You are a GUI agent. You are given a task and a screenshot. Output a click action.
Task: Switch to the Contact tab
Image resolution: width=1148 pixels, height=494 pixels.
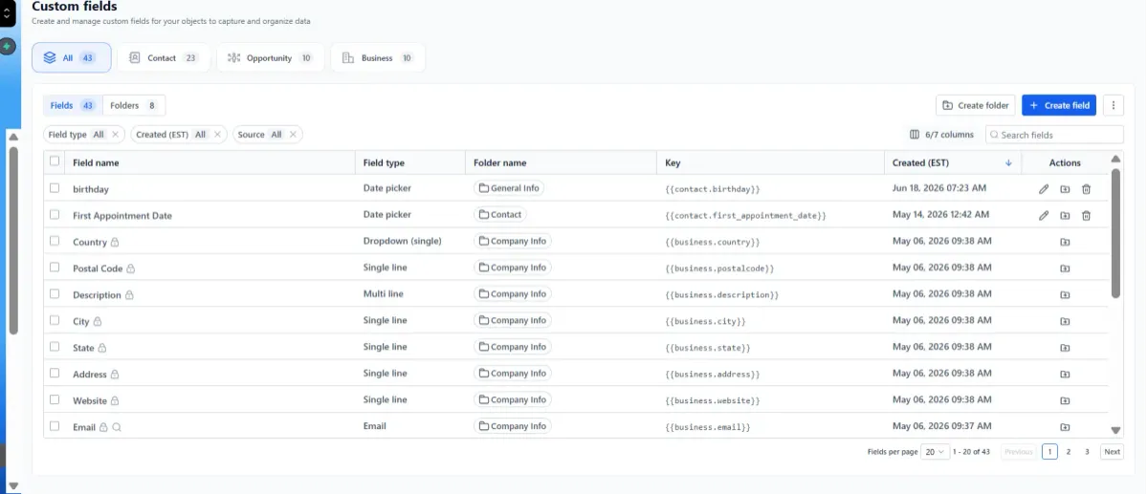pos(163,58)
